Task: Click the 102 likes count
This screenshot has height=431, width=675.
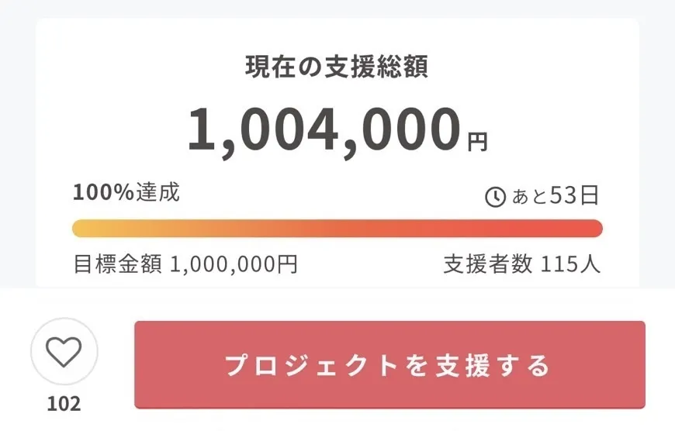Action: pos(64,404)
